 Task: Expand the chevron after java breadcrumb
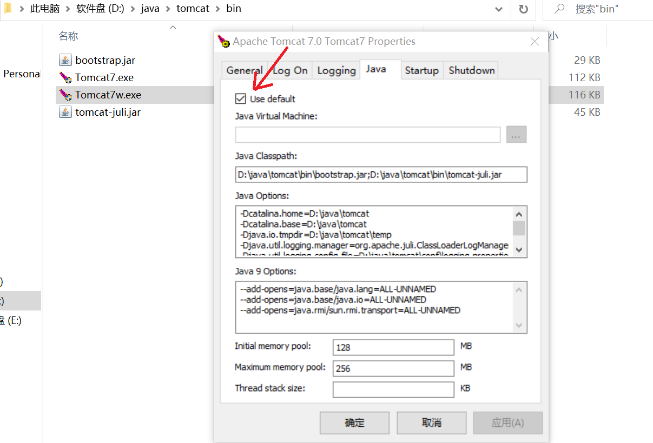pos(168,9)
